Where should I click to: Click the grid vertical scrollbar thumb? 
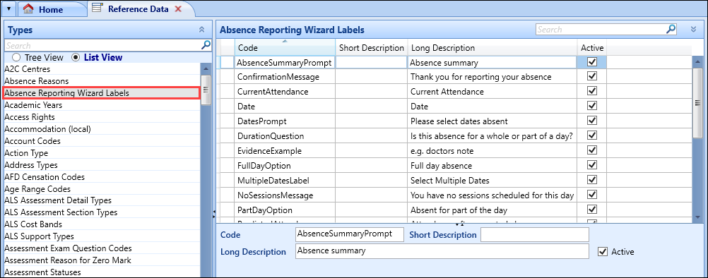[x=697, y=104]
